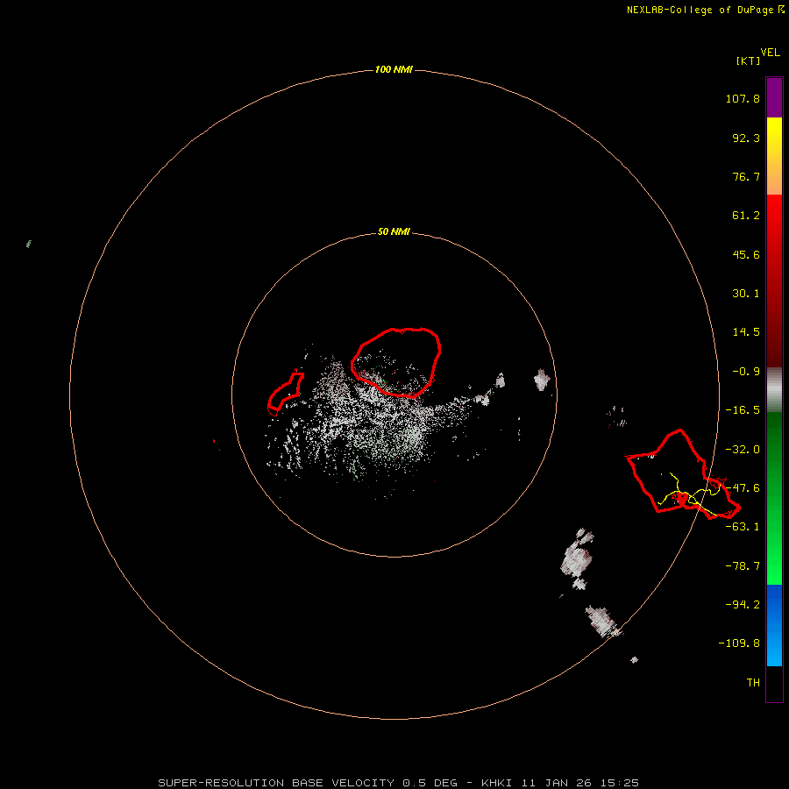789x789 pixels.
Task: Pick the yellow-orange segment of velocity scale
Action: (774, 156)
